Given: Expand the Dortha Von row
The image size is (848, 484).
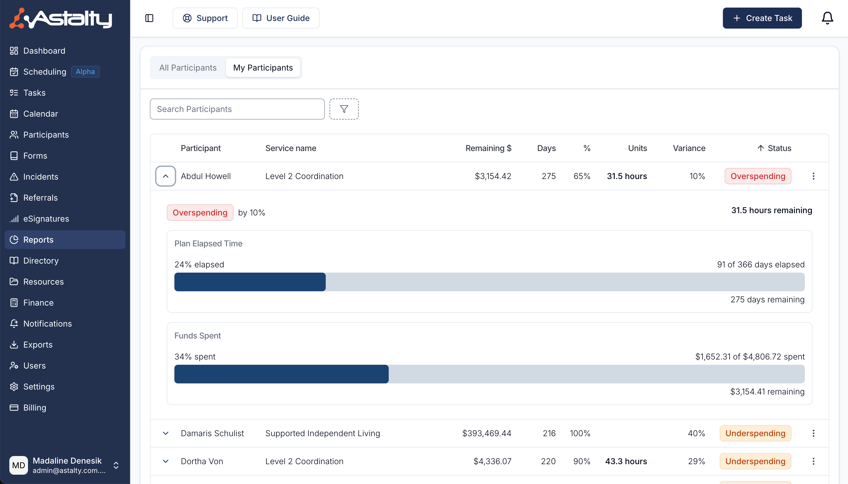Looking at the screenshot, I should pyautogui.click(x=165, y=461).
